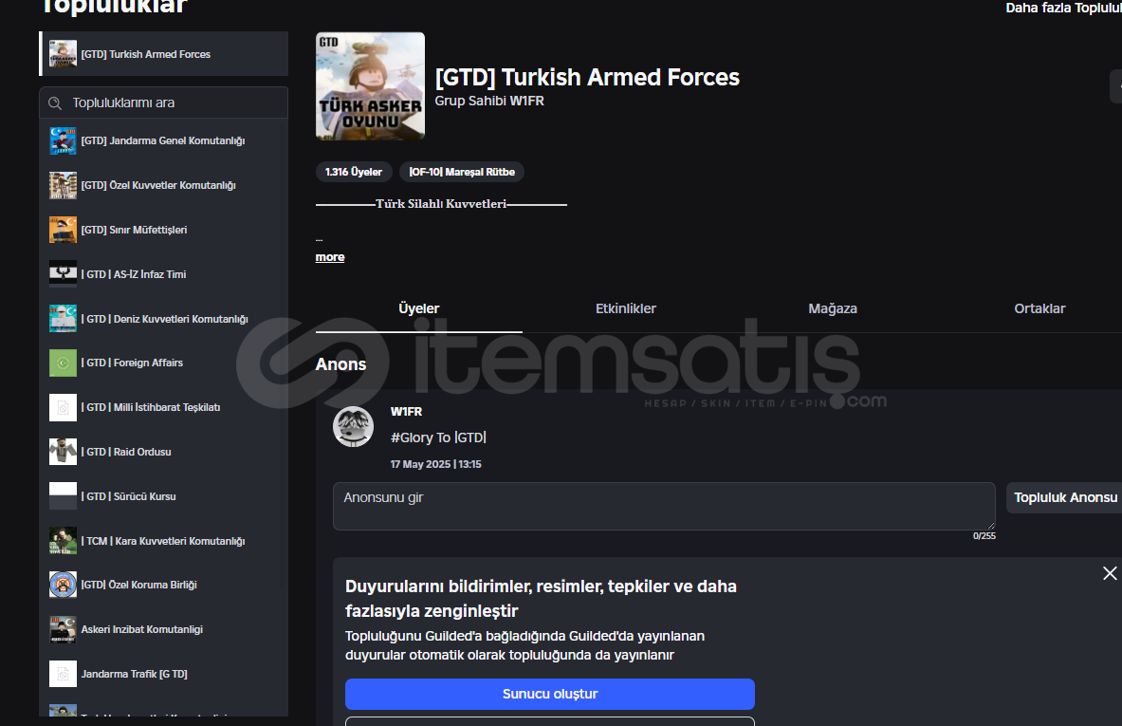Click the [GTD] Turkish Armed Forces page title
1122x726 pixels.
coord(587,77)
